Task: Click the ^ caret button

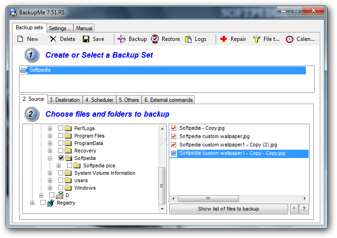Action: [x=294, y=209]
